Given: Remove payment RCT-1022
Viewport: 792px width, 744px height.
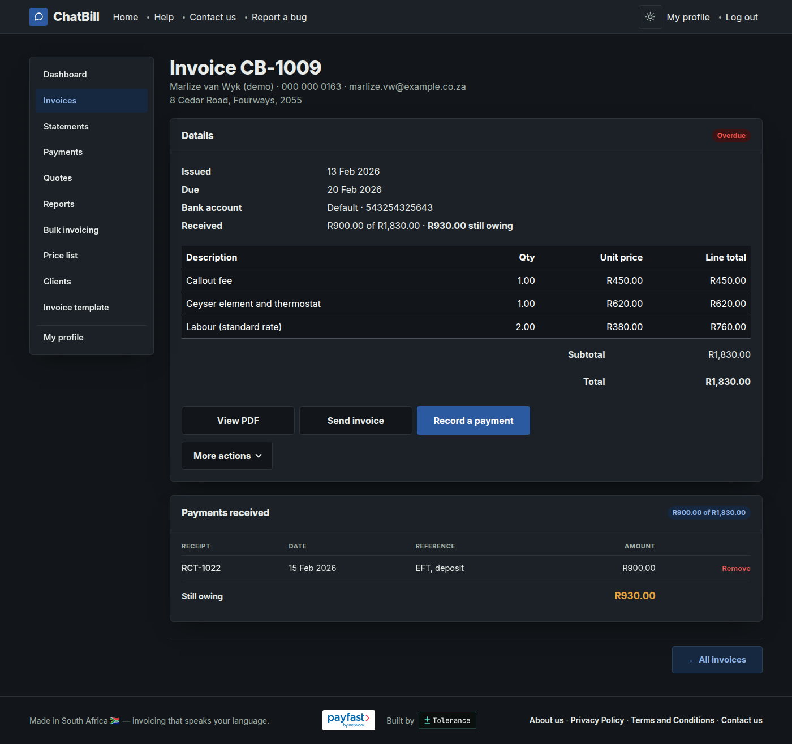Looking at the screenshot, I should 736,569.
